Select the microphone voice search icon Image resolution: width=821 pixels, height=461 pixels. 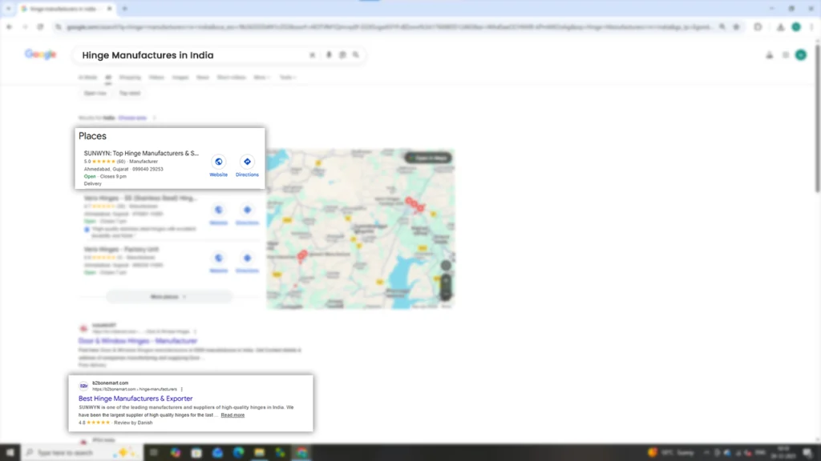[x=329, y=54]
